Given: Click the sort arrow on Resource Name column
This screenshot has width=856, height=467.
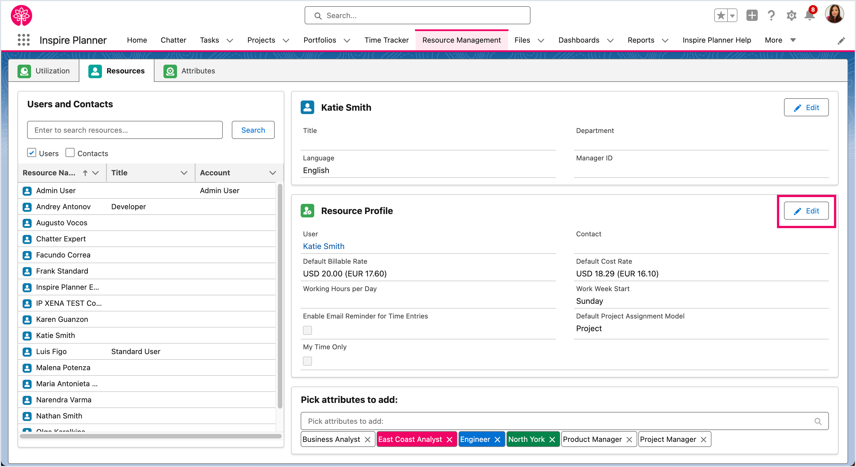Looking at the screenshot, I should click(x=85, y=173).
